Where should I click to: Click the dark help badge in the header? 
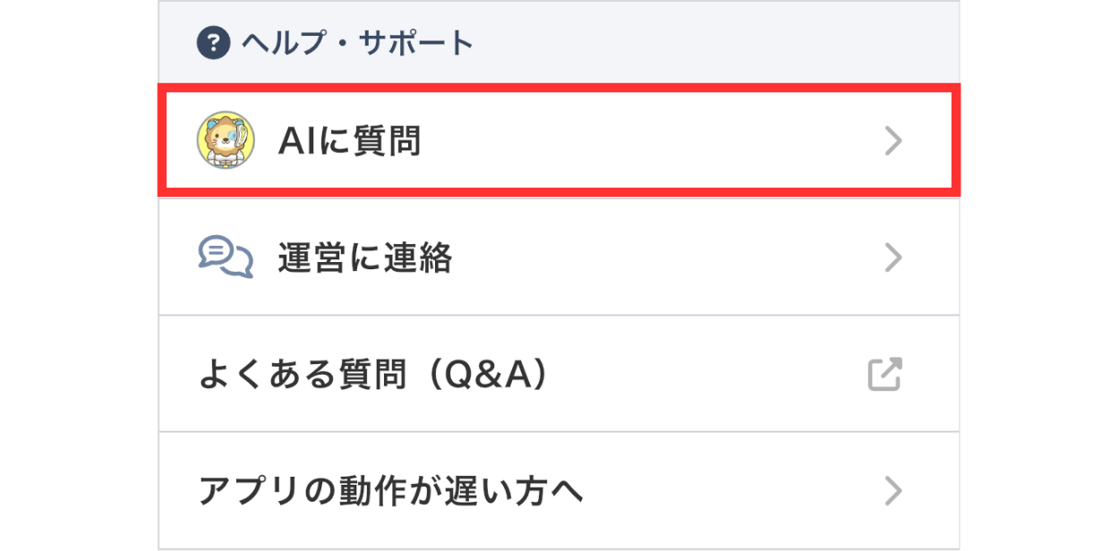point(212,41)
